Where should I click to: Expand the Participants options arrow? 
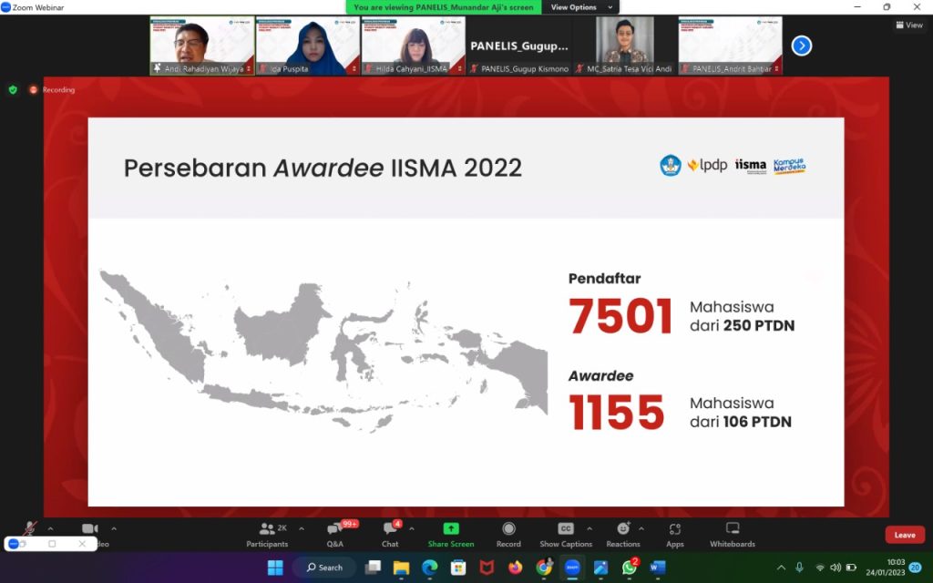(302, 528)
